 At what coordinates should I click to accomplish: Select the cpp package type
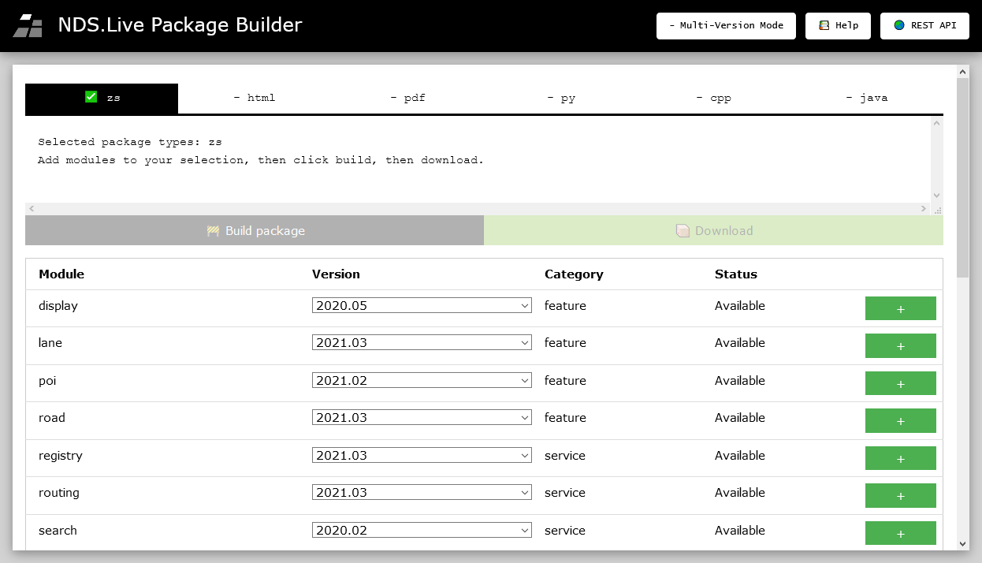pos(714,98)
